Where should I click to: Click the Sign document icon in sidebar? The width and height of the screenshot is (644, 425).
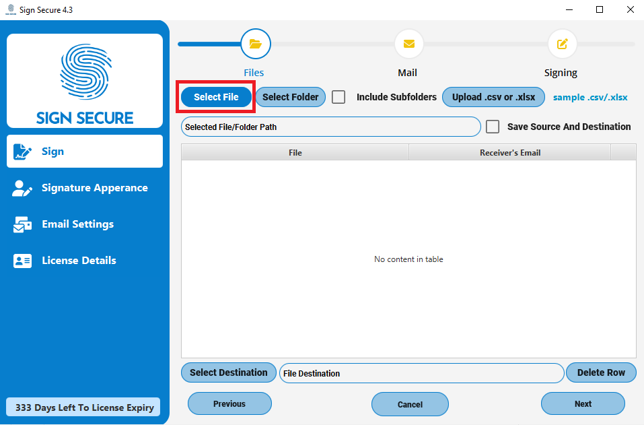(x=22, y=152)
